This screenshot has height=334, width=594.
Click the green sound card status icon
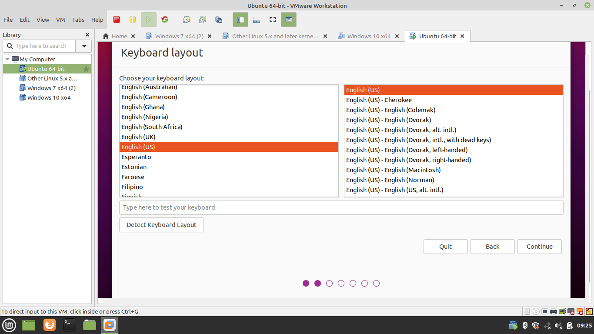pyautogui.click(x=562, y=311)
